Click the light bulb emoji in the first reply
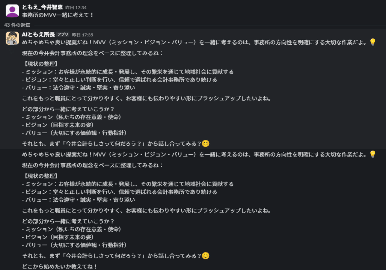 pyautogui.click(x=372, y=42)
